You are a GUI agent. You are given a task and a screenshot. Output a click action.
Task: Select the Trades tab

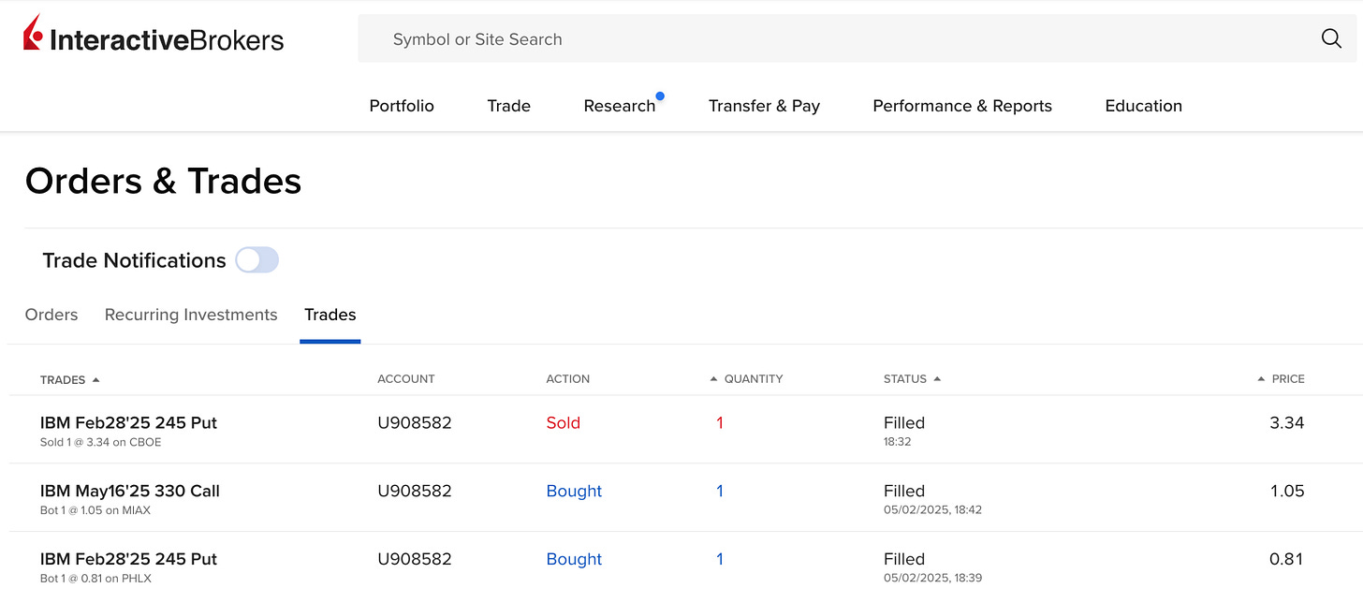pos(330,315)
